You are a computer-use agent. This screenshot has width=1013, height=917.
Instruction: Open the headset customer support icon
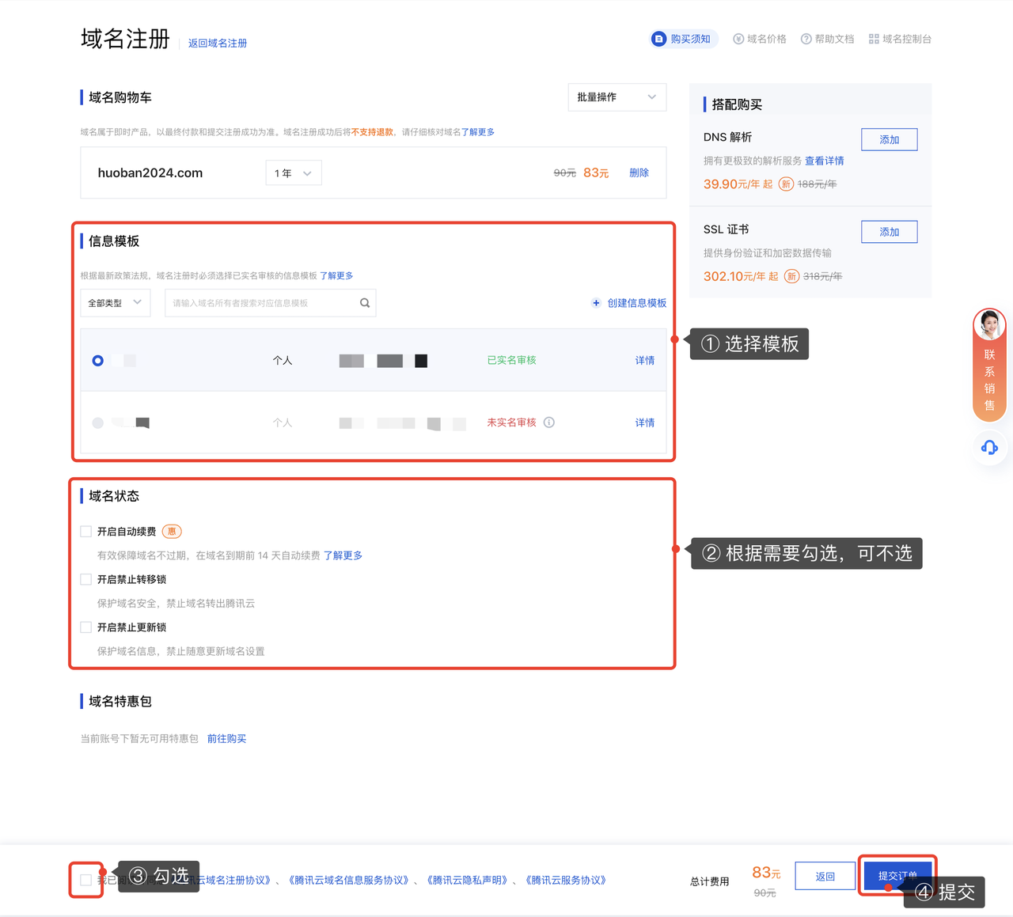(x=989, y=448)
